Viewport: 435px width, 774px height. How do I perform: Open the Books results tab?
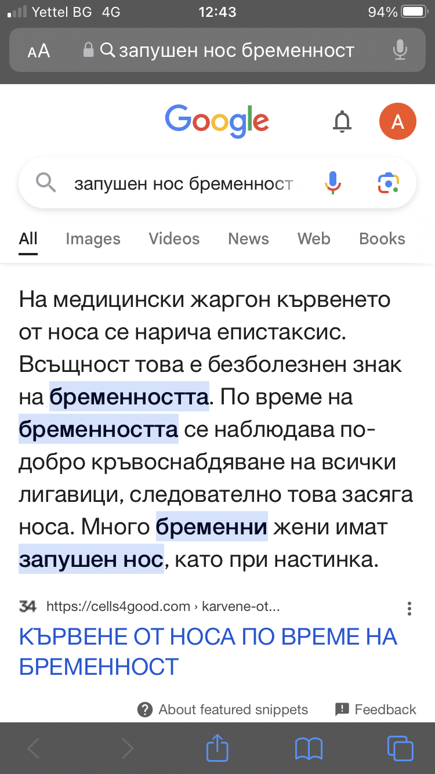[x=382, y=239]
